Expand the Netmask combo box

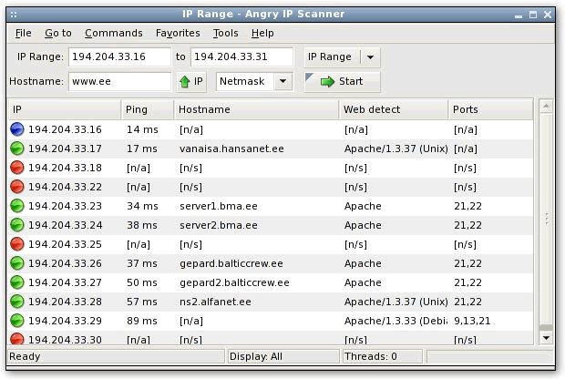[282, 81]
